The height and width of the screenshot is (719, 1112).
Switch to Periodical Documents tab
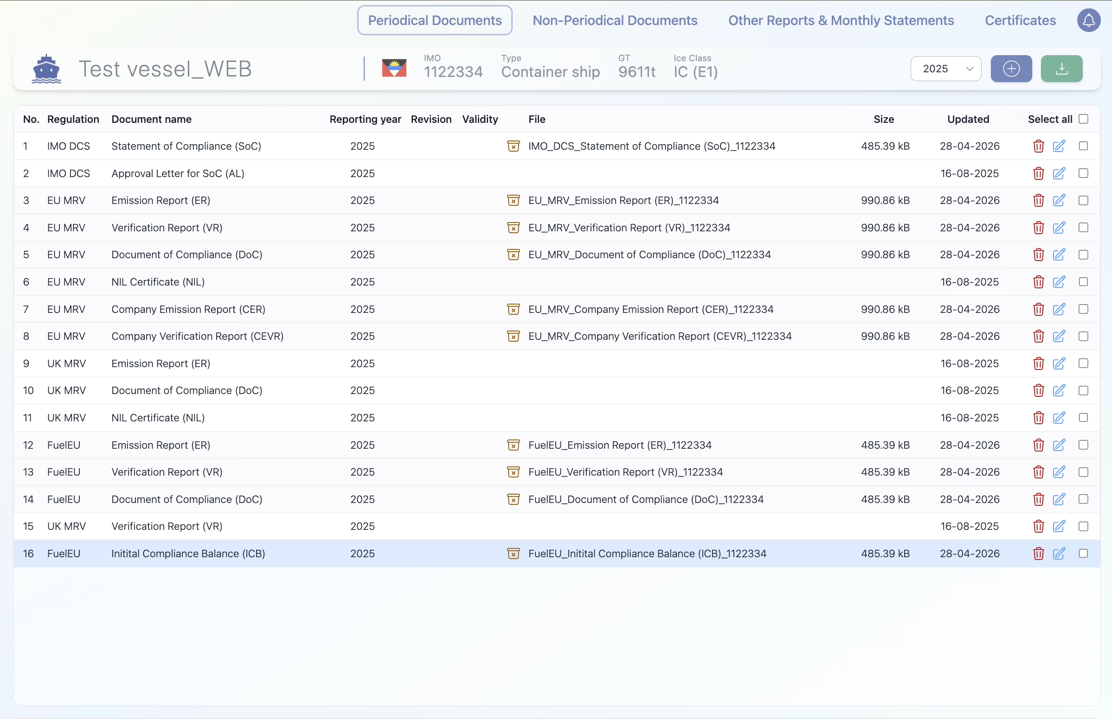coord(435,20)
